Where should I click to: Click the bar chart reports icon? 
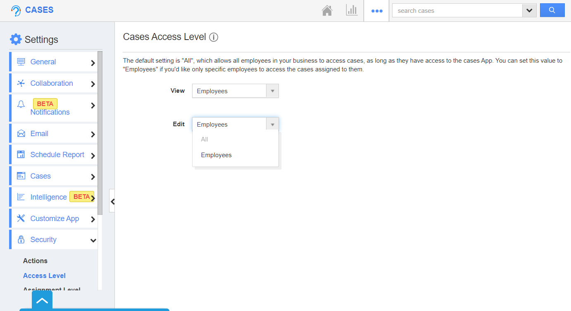352,10
